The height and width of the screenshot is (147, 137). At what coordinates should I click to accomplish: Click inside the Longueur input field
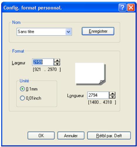[x=98, y=95]
